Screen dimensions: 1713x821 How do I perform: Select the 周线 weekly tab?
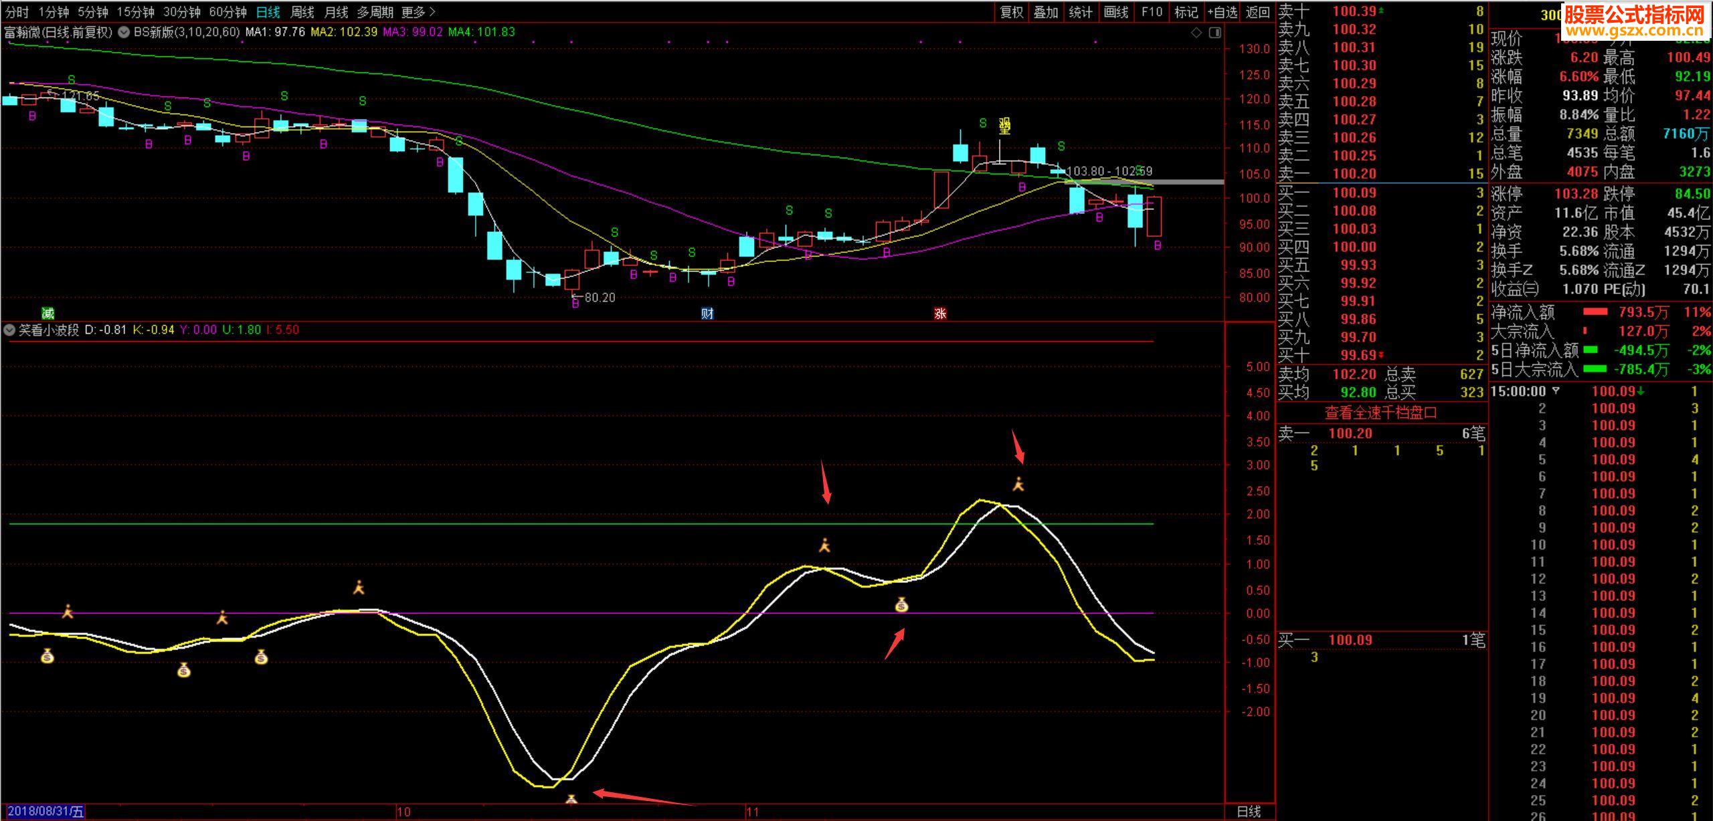302,12
